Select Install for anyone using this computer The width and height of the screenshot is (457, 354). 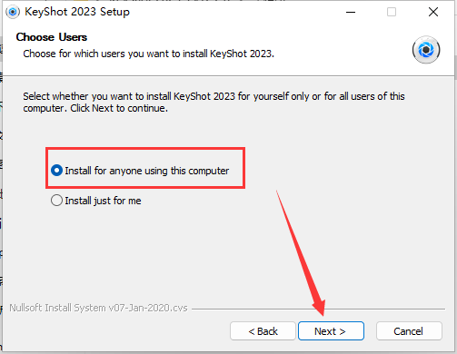click(x=56, y=171)
